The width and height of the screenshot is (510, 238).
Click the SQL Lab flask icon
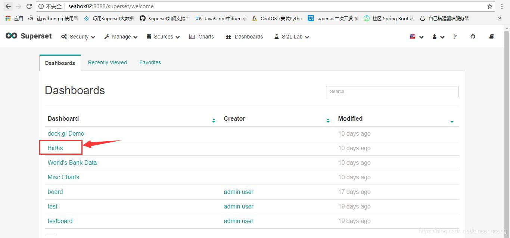(x=276, y=36)
